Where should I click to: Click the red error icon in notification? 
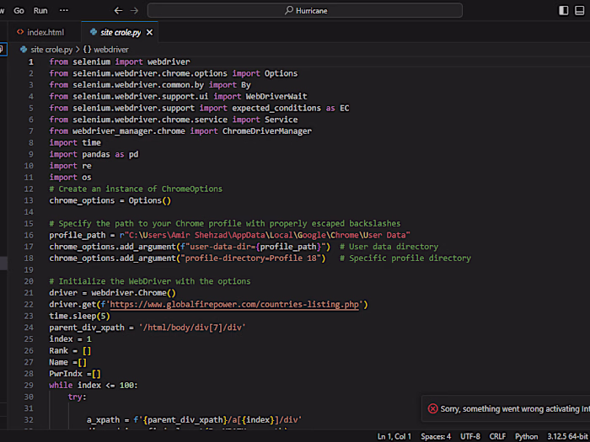point(432,408)
